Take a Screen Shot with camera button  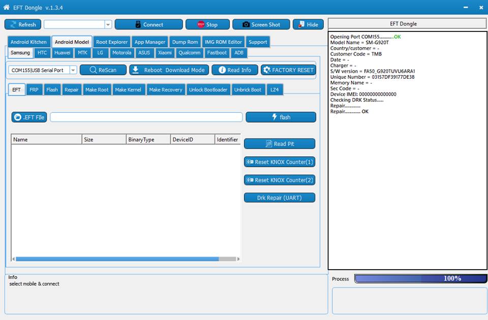click(x=261, y=24)
